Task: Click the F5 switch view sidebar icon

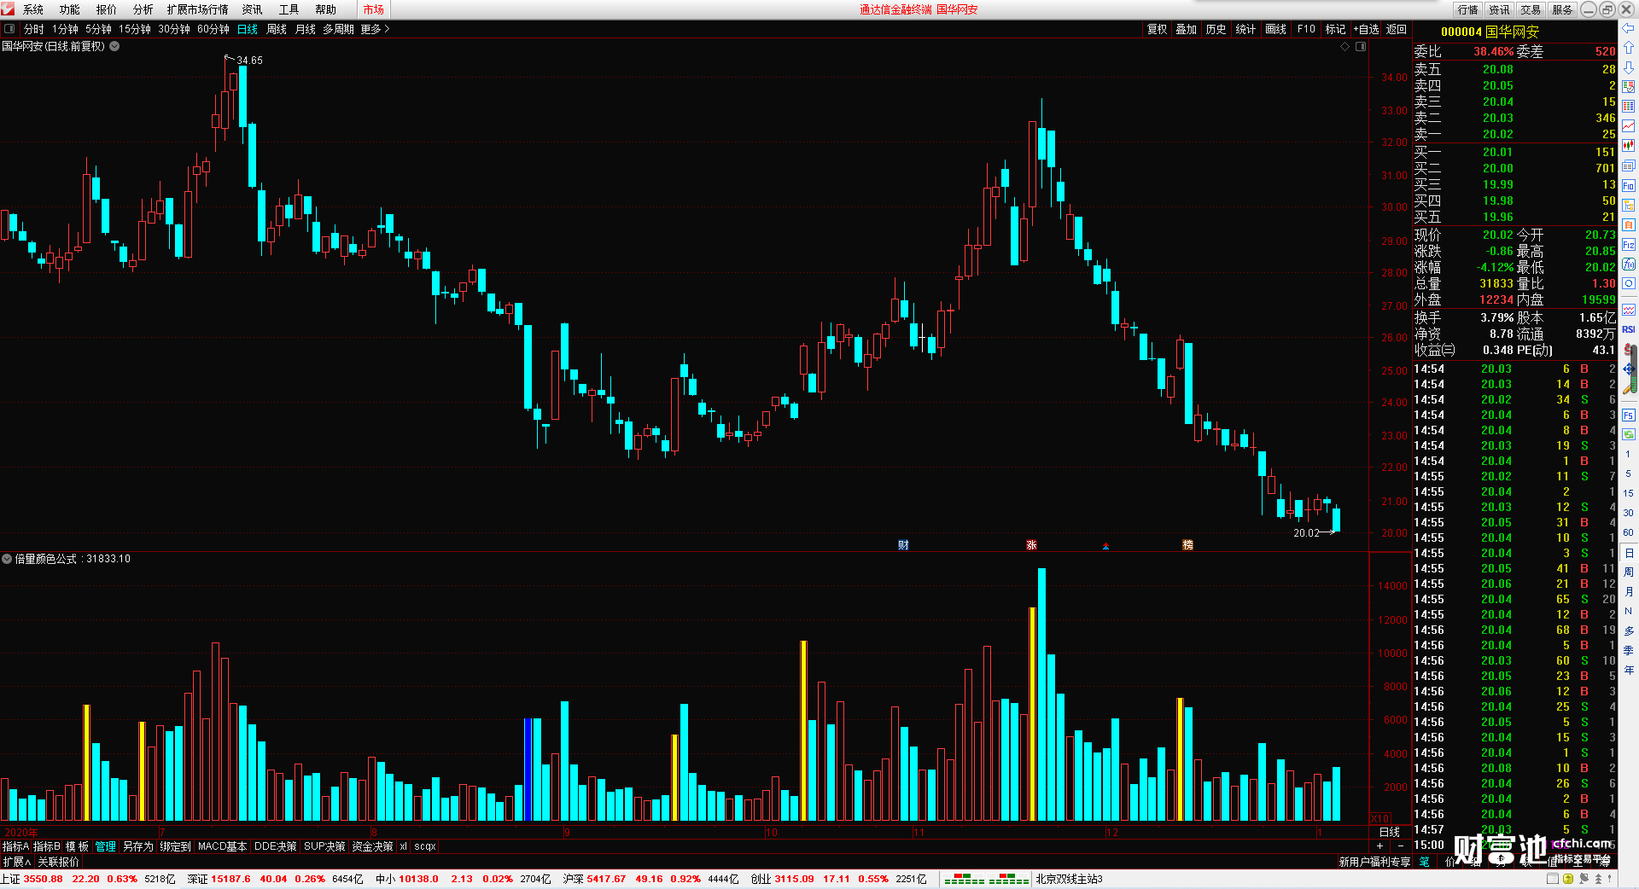Action: pyautogui.click(x=1628, y=415)
